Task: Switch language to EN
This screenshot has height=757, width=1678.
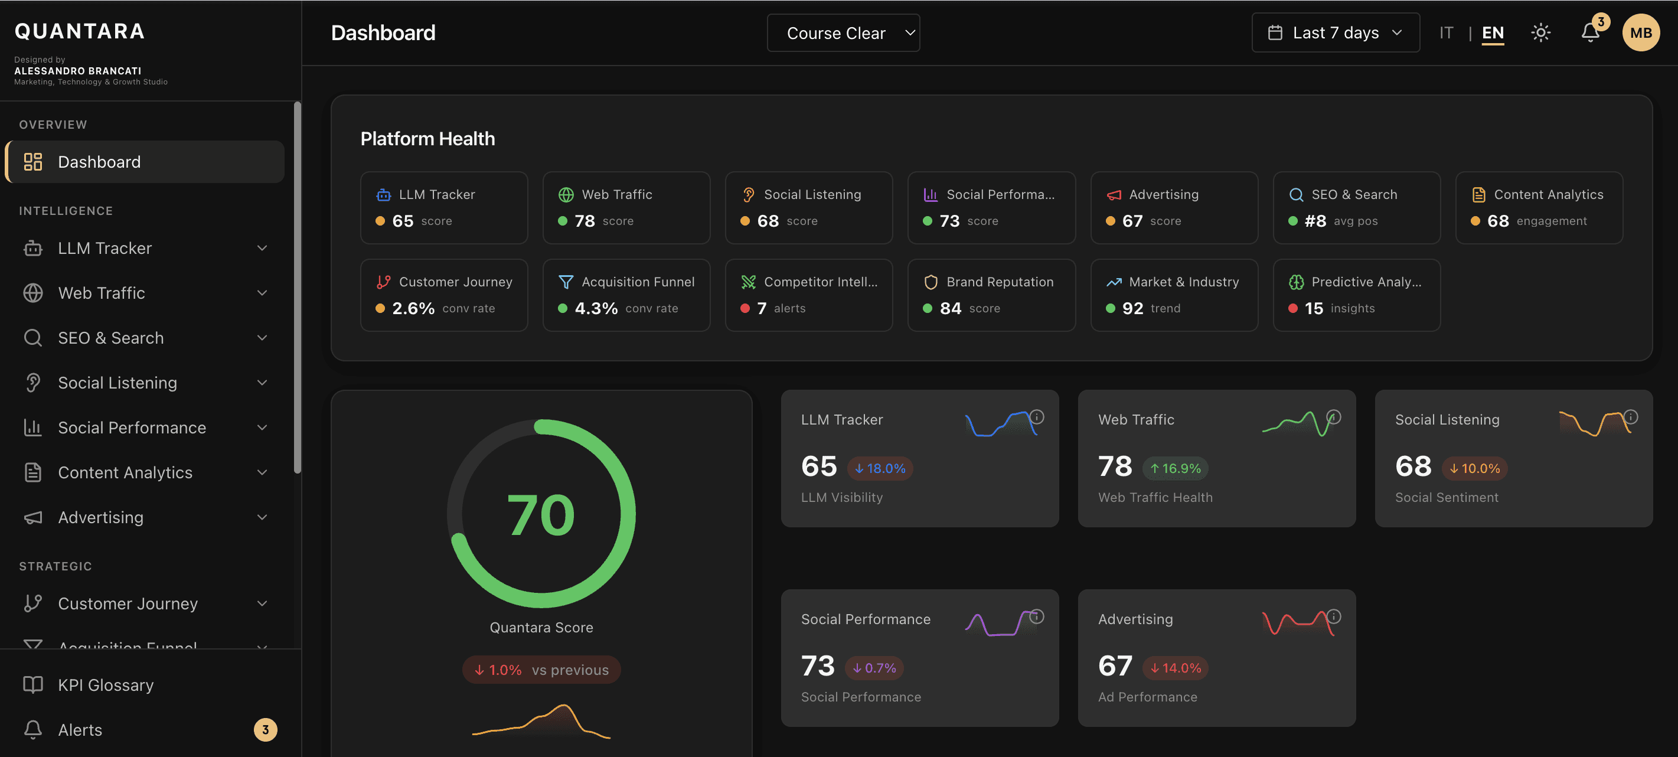Action: pyautogui.click(x=1493, y=32)
